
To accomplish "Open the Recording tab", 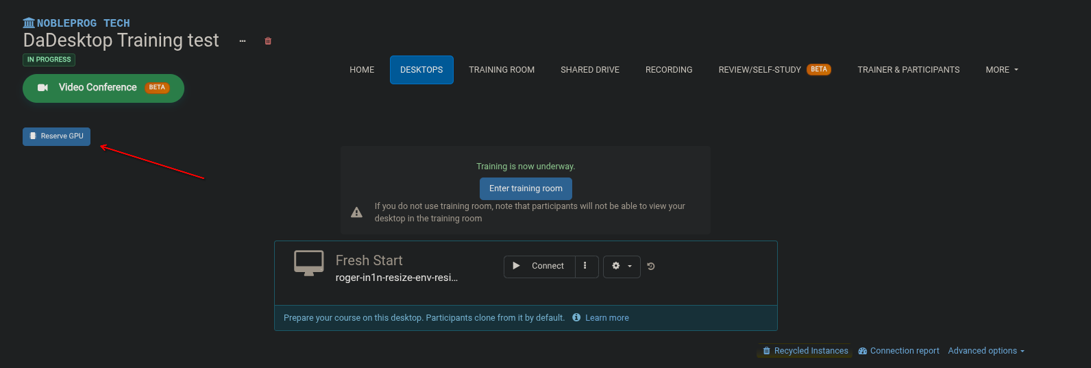I will [669, 70].
